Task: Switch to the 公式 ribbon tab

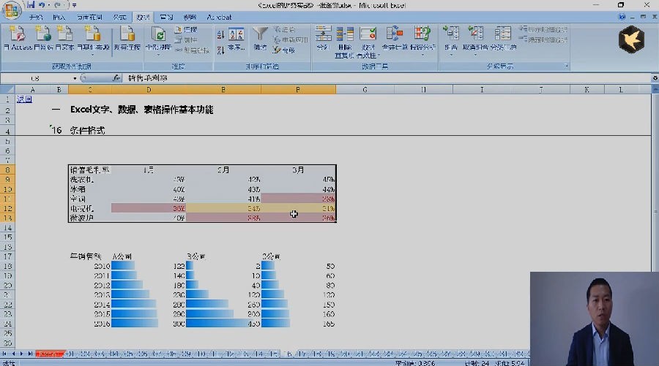Action: pos(119,18)
